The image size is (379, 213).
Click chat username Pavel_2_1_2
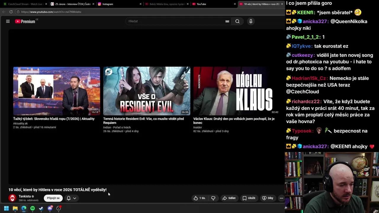tap(306, 37)
